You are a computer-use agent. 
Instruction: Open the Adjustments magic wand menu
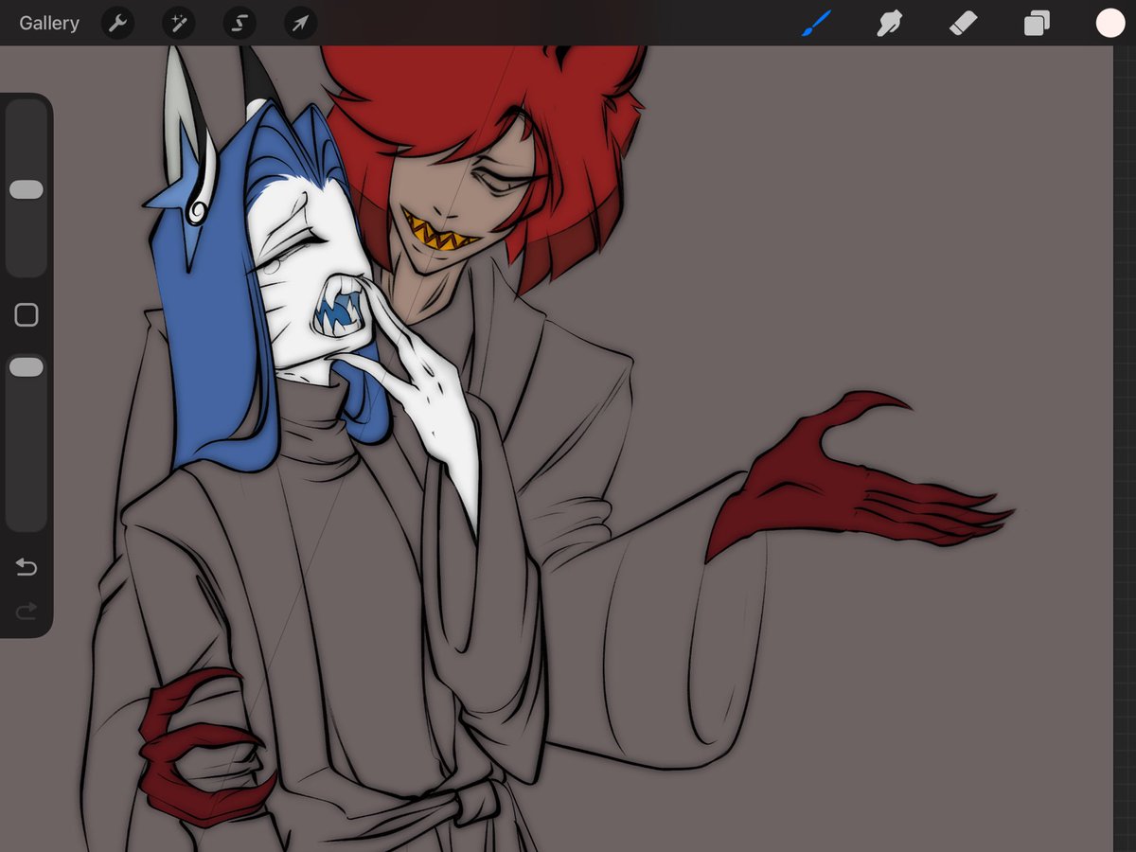click(x=178, y=23)
